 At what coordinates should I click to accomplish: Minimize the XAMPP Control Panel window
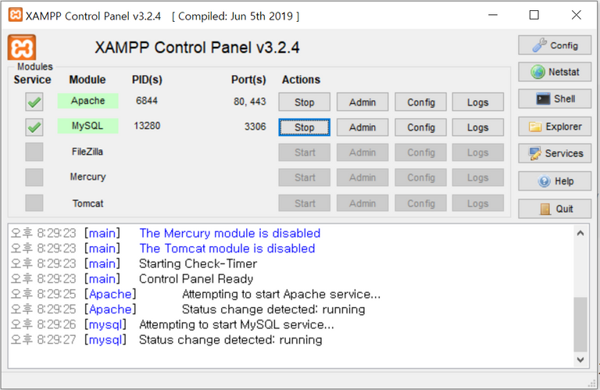pos(493,15)
